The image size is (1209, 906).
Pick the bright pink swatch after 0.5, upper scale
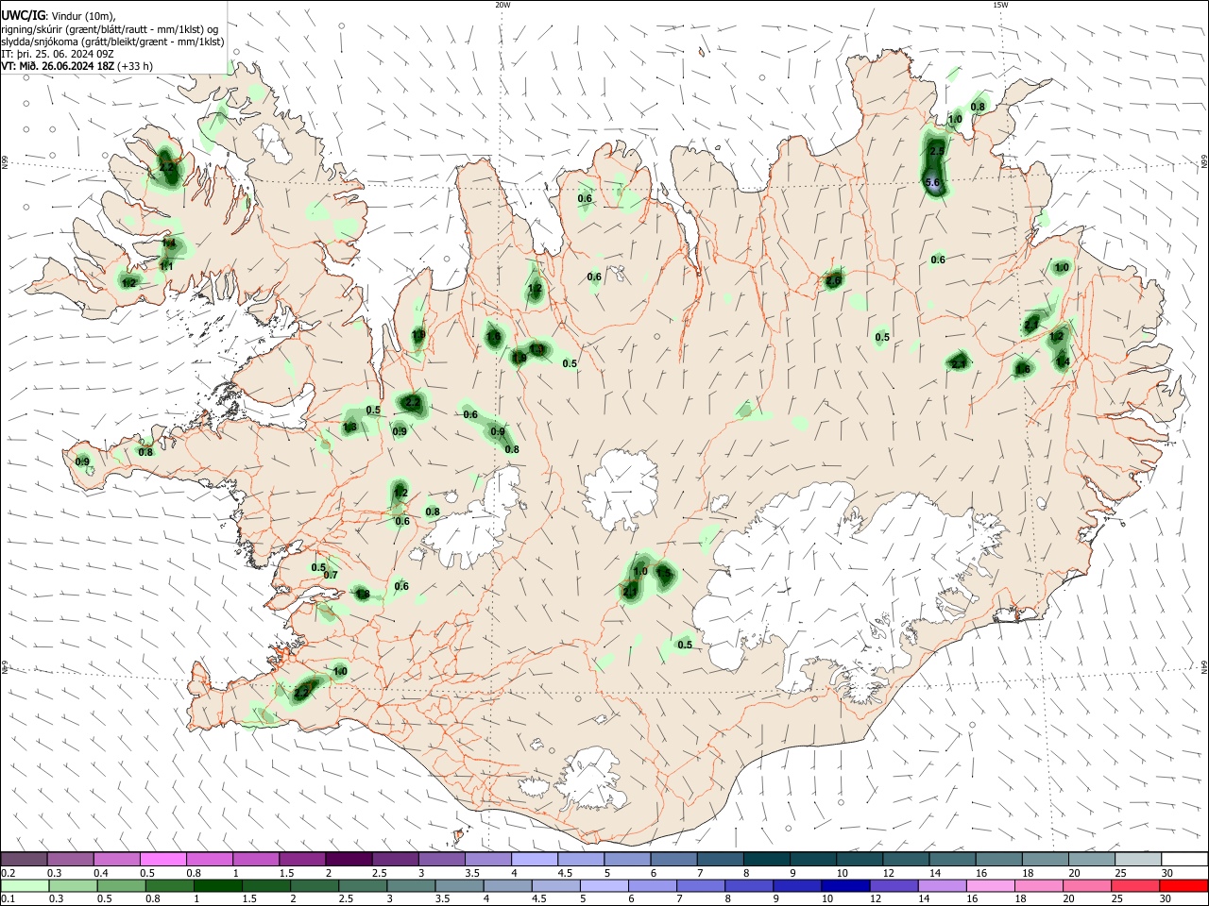pyautogui.click(x=162, y=859)
